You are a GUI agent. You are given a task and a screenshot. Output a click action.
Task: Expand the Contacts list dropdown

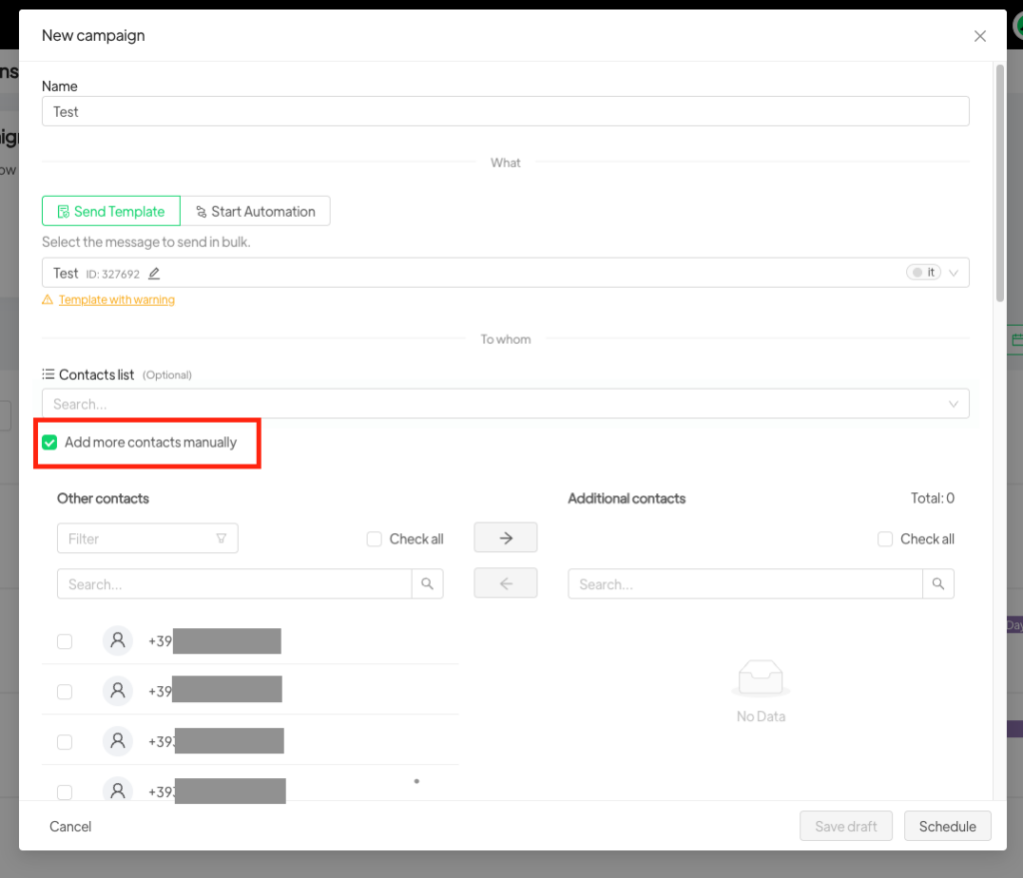click(954, 404)
